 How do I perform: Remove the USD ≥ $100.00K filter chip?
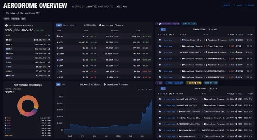(x=167, y=83)
